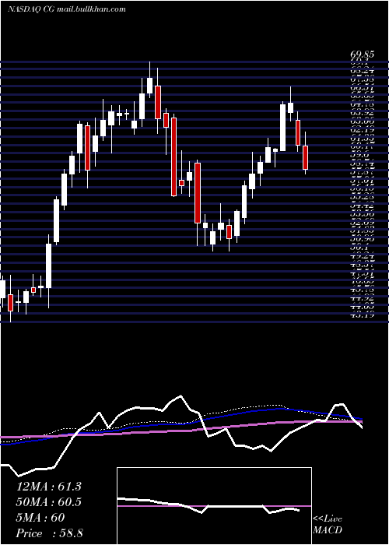
Task: Select the 12MA : 61.3 value
Action: pos(48,487)
